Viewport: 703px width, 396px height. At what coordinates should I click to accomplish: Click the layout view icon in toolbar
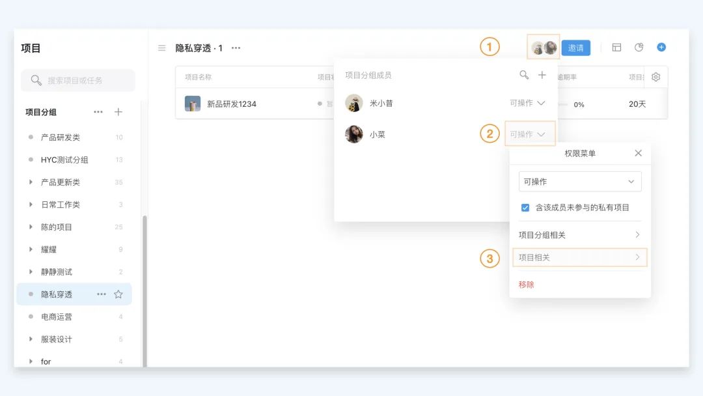click(616, 48)
